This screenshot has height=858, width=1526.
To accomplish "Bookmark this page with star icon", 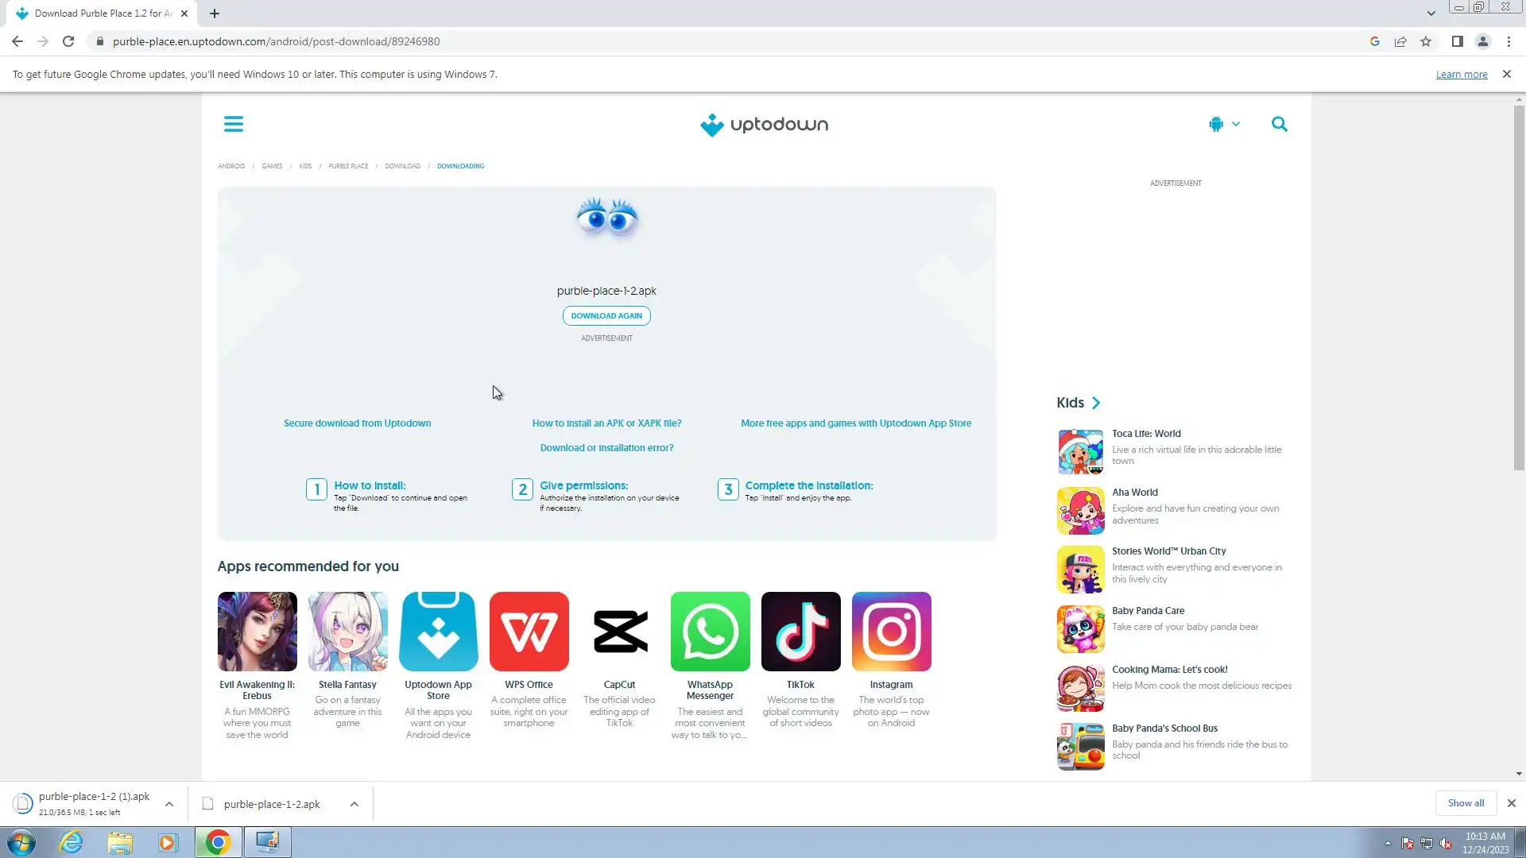I will 1426,41.
